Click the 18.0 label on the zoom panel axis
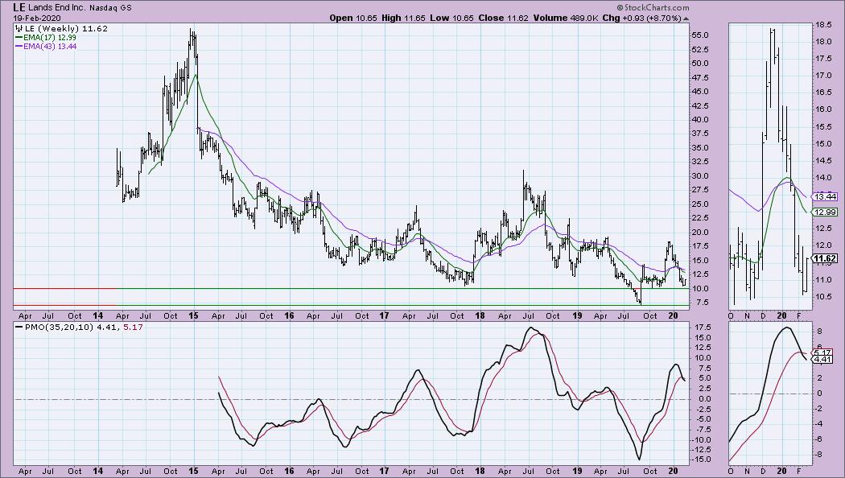 click(x=823, y=42)
